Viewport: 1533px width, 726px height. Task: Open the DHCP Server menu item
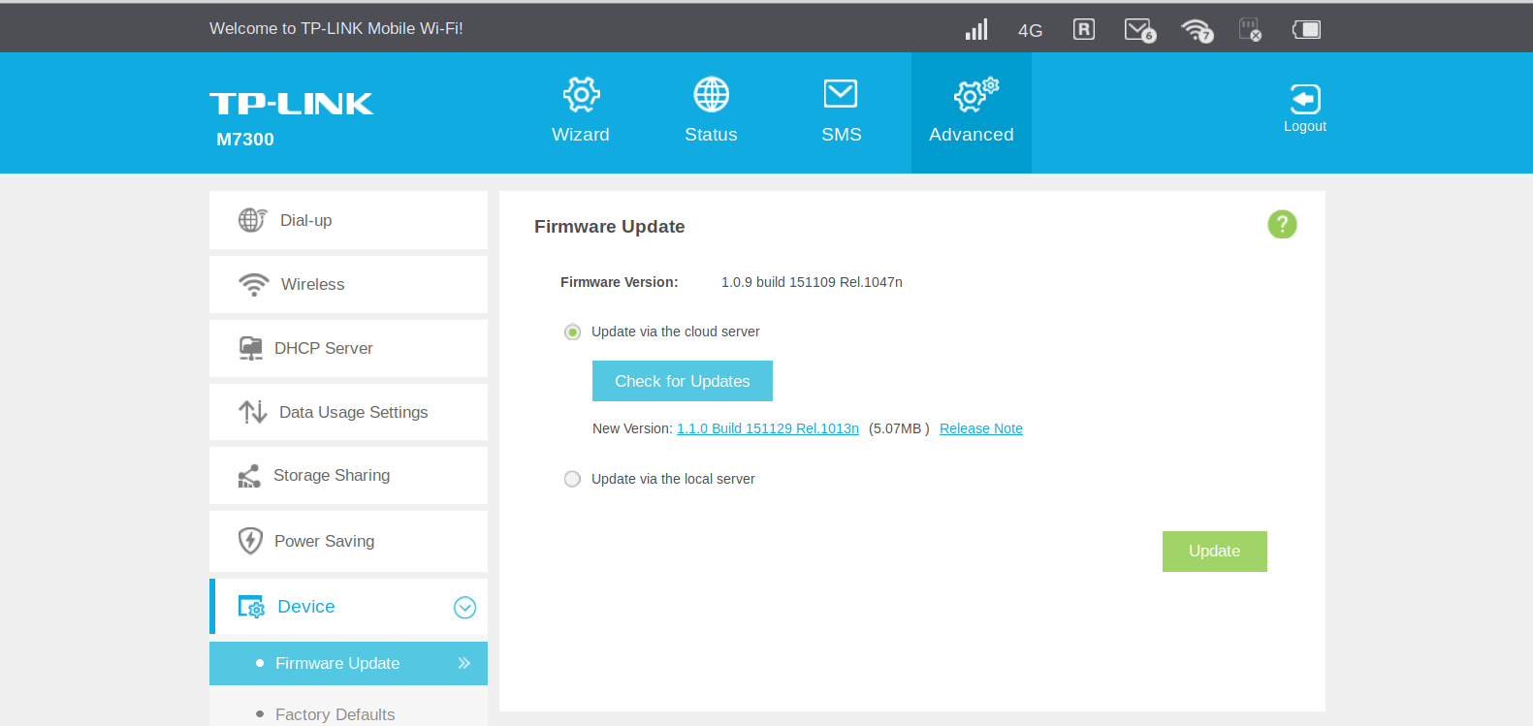[x=348, y=348]
